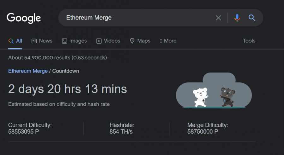Switch to the News tab
Viewport: 284px width, 155px height.
click(42, 41)
